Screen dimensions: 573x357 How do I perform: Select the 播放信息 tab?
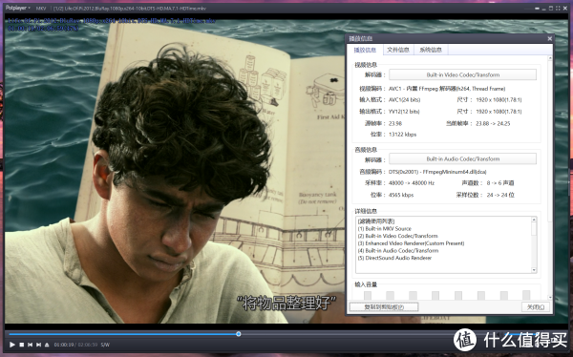(365, 50)
